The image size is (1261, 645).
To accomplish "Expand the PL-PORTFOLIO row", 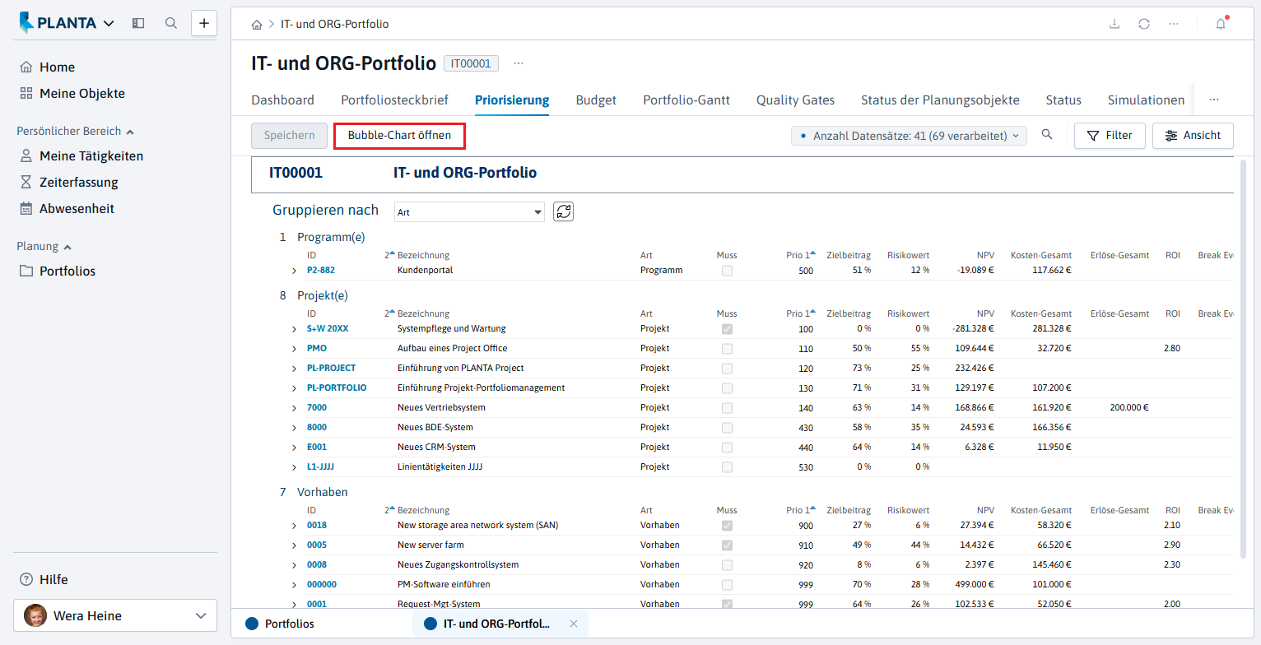I will point(294,388).
